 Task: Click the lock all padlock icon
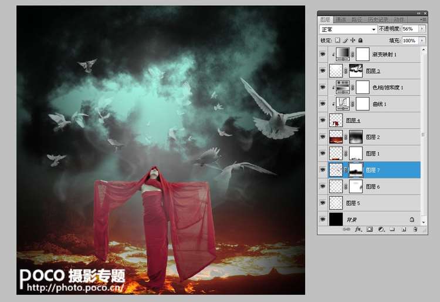click(360, 41)
